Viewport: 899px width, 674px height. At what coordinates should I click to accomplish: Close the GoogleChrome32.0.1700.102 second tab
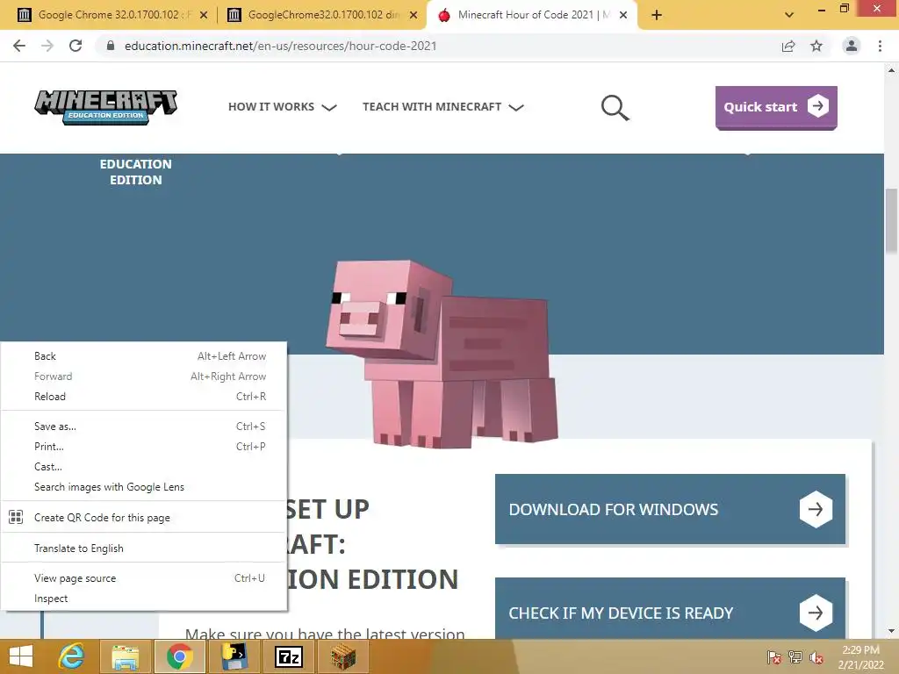point(414,15)
